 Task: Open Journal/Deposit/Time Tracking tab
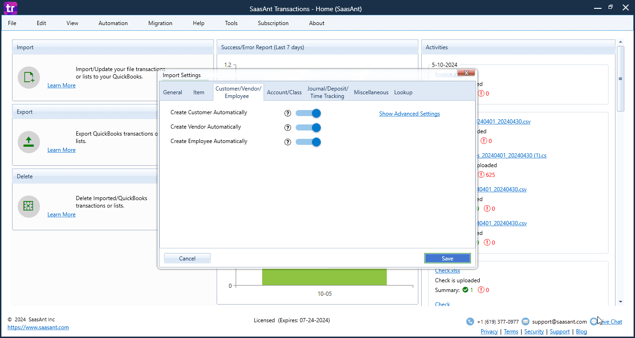click(327, 92)
